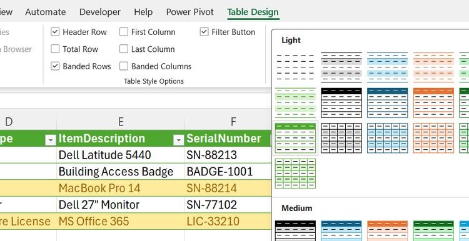Select the Dell 27" Monitor cell

click(121, 205)
